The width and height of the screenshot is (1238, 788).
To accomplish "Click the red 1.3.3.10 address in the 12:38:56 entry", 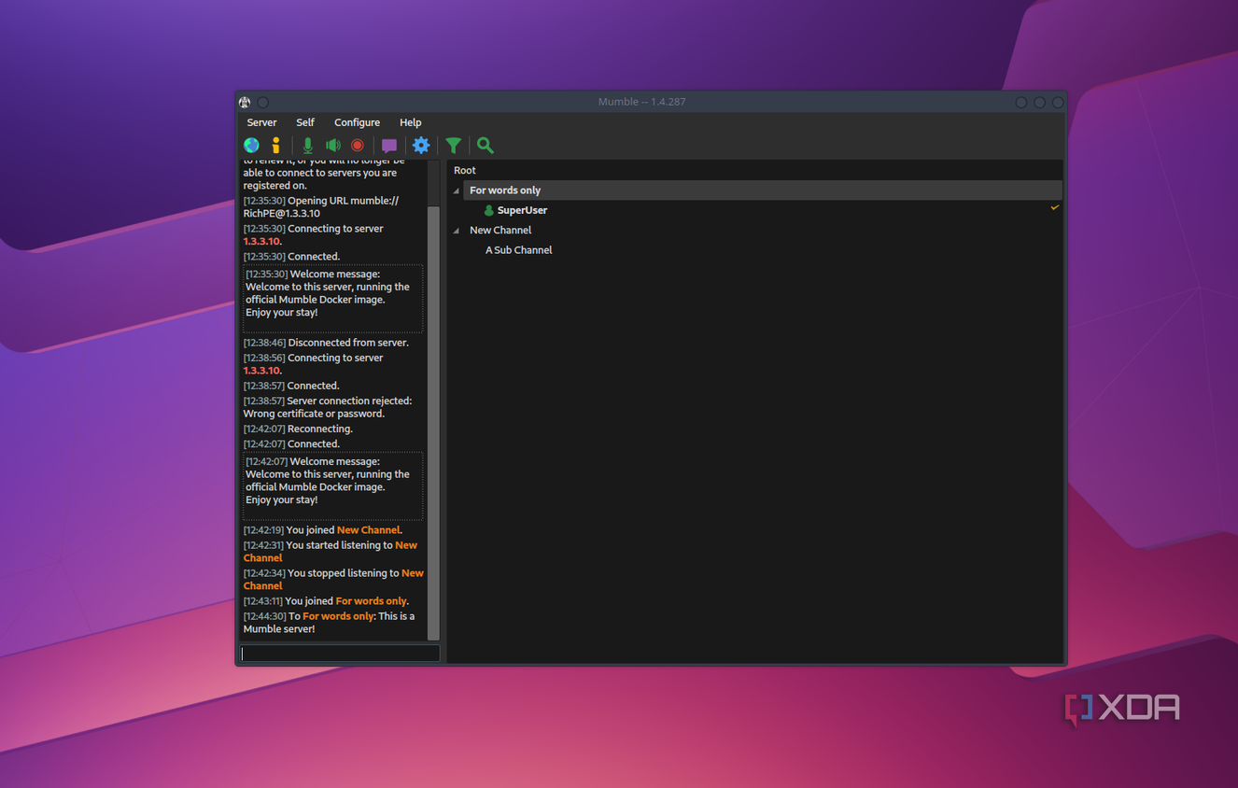I will point(261,371).
